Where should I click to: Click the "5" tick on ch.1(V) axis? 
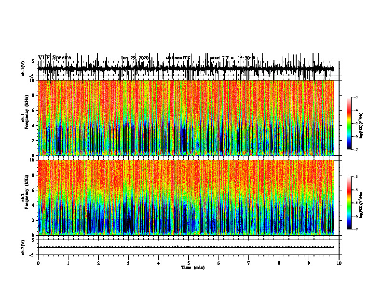(33, 61)
